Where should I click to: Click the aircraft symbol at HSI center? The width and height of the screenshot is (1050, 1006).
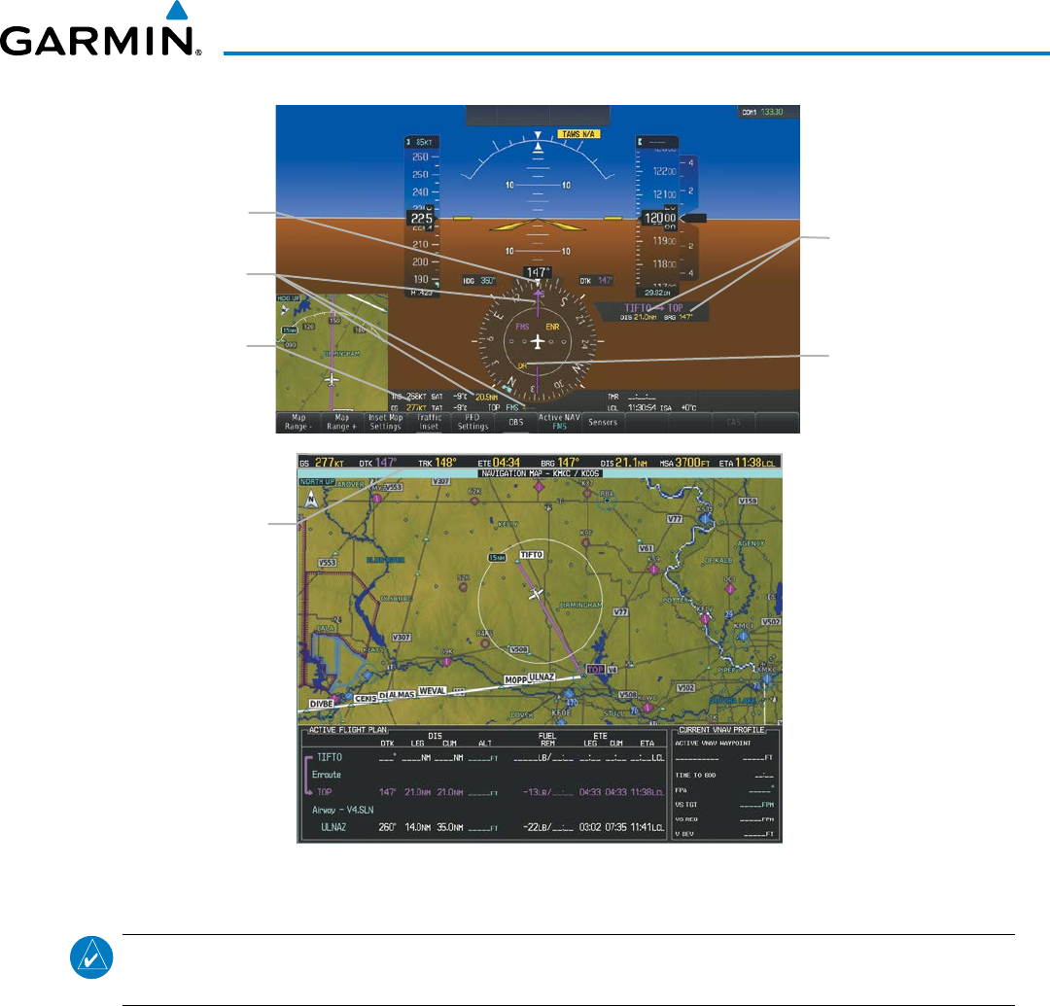click(537, 342)
